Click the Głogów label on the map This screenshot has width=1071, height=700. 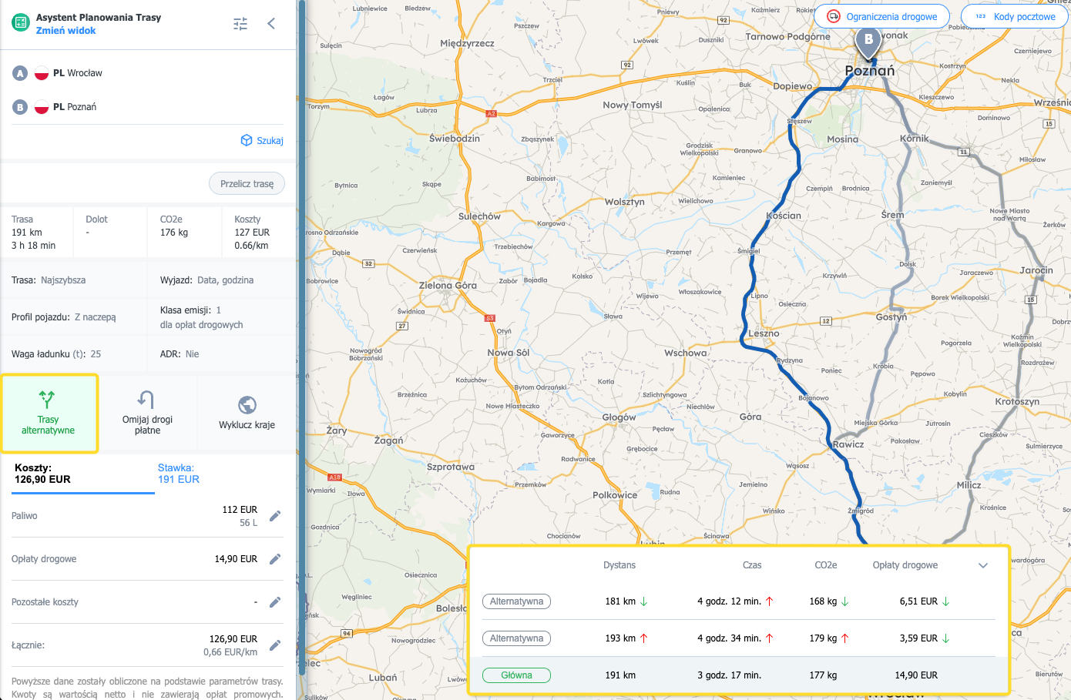coord(619,417)
